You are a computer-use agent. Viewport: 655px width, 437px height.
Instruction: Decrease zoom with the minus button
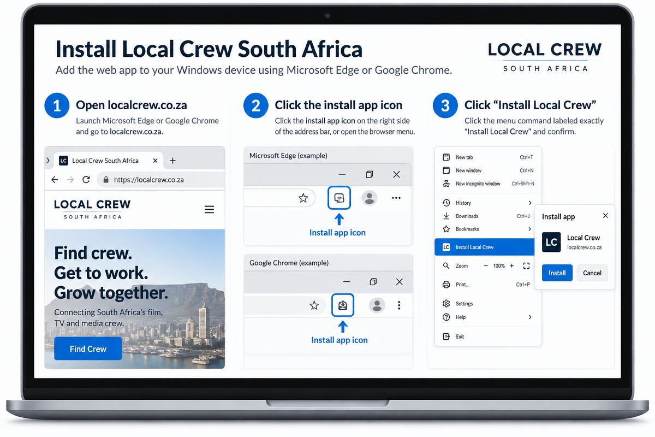coord(486,265)
